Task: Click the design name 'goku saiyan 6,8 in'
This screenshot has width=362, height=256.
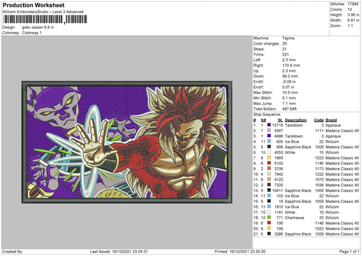Action: point(38,27)
